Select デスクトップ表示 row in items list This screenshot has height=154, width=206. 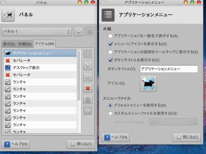(40, 68)
